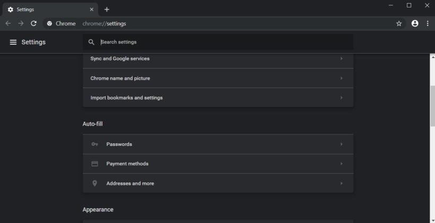Click the search magnifier icon
Screen dimensions: 435x223
(x=91, y=42)
